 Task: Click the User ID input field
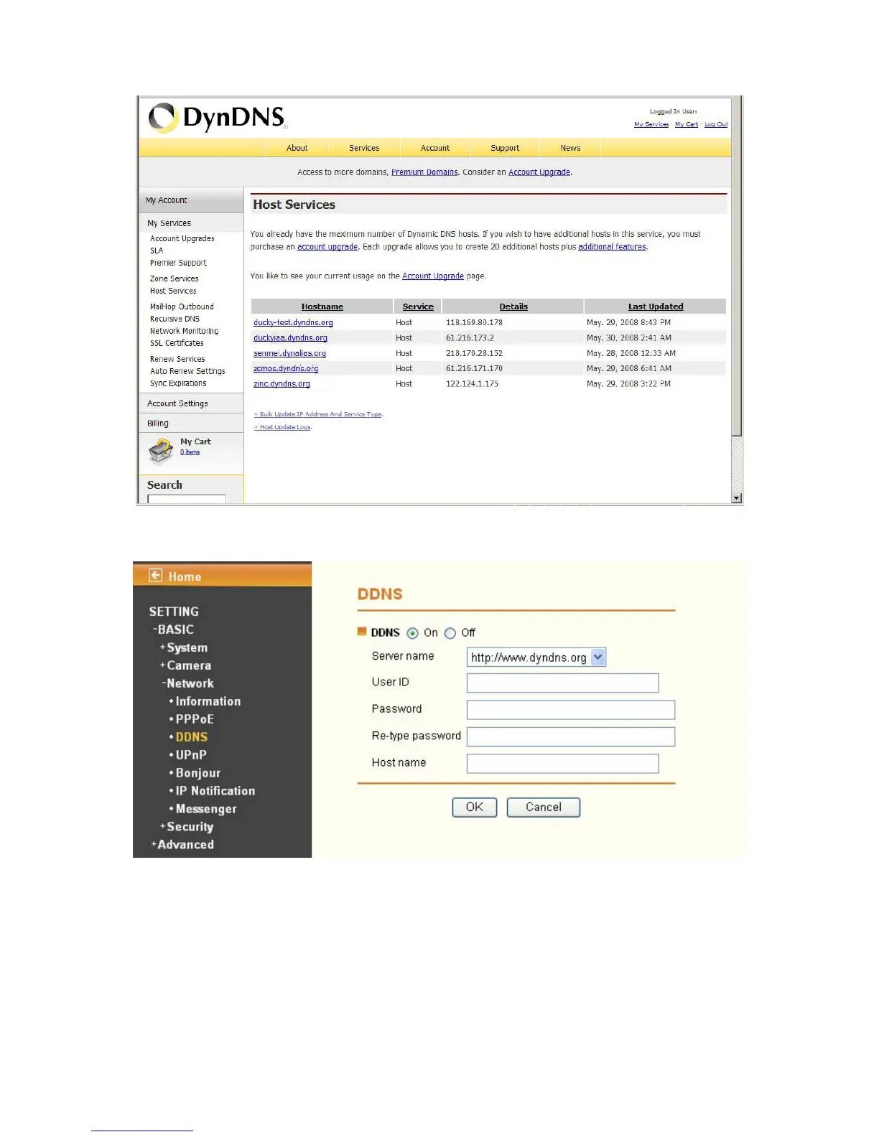563,683
